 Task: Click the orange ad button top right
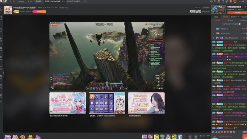click(237, 13)
